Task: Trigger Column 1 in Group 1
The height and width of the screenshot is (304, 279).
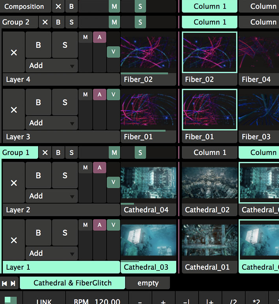Action: pos(210,152)
